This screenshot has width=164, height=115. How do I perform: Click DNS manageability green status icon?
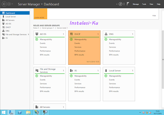point(106,39)
